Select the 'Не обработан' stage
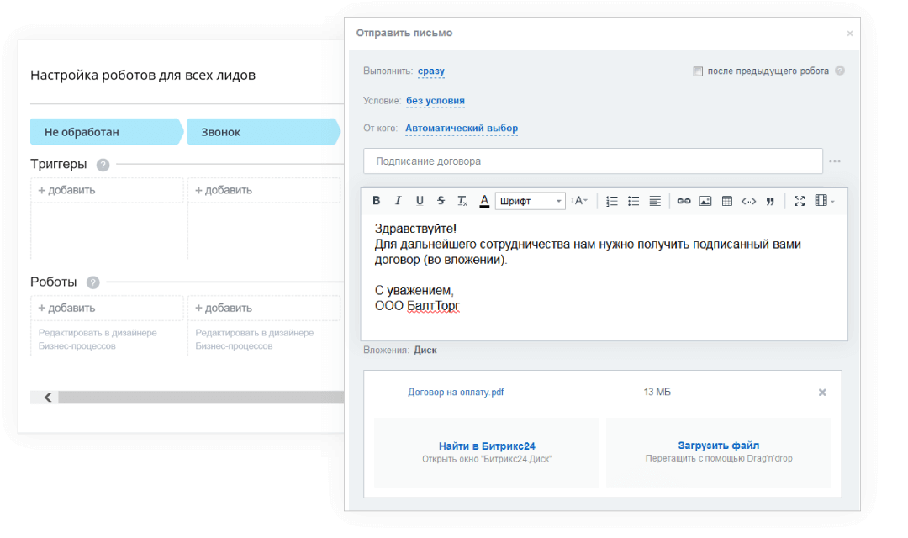Viewport: 908px width, 538px height. [x=107, y=131]
